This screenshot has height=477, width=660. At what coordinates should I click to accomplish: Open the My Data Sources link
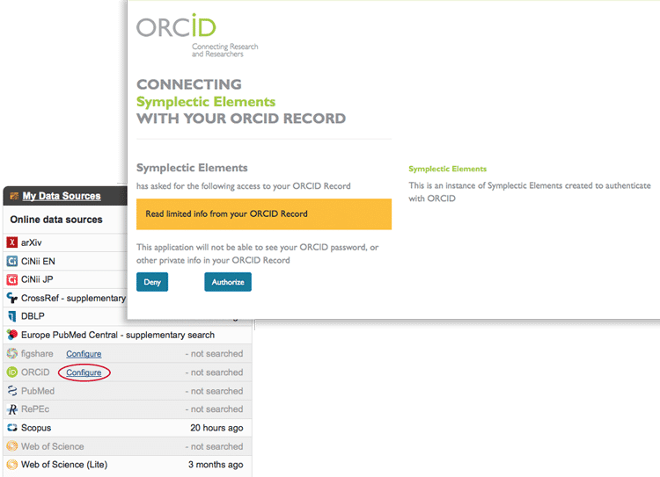62,196
